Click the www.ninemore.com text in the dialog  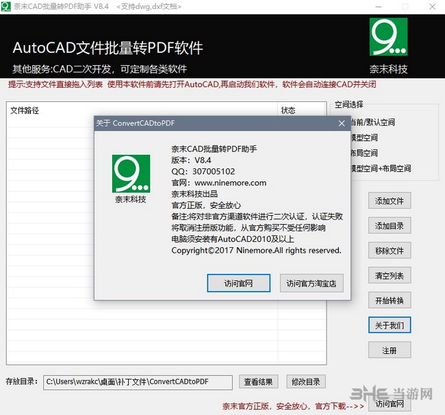pos(230,183)
